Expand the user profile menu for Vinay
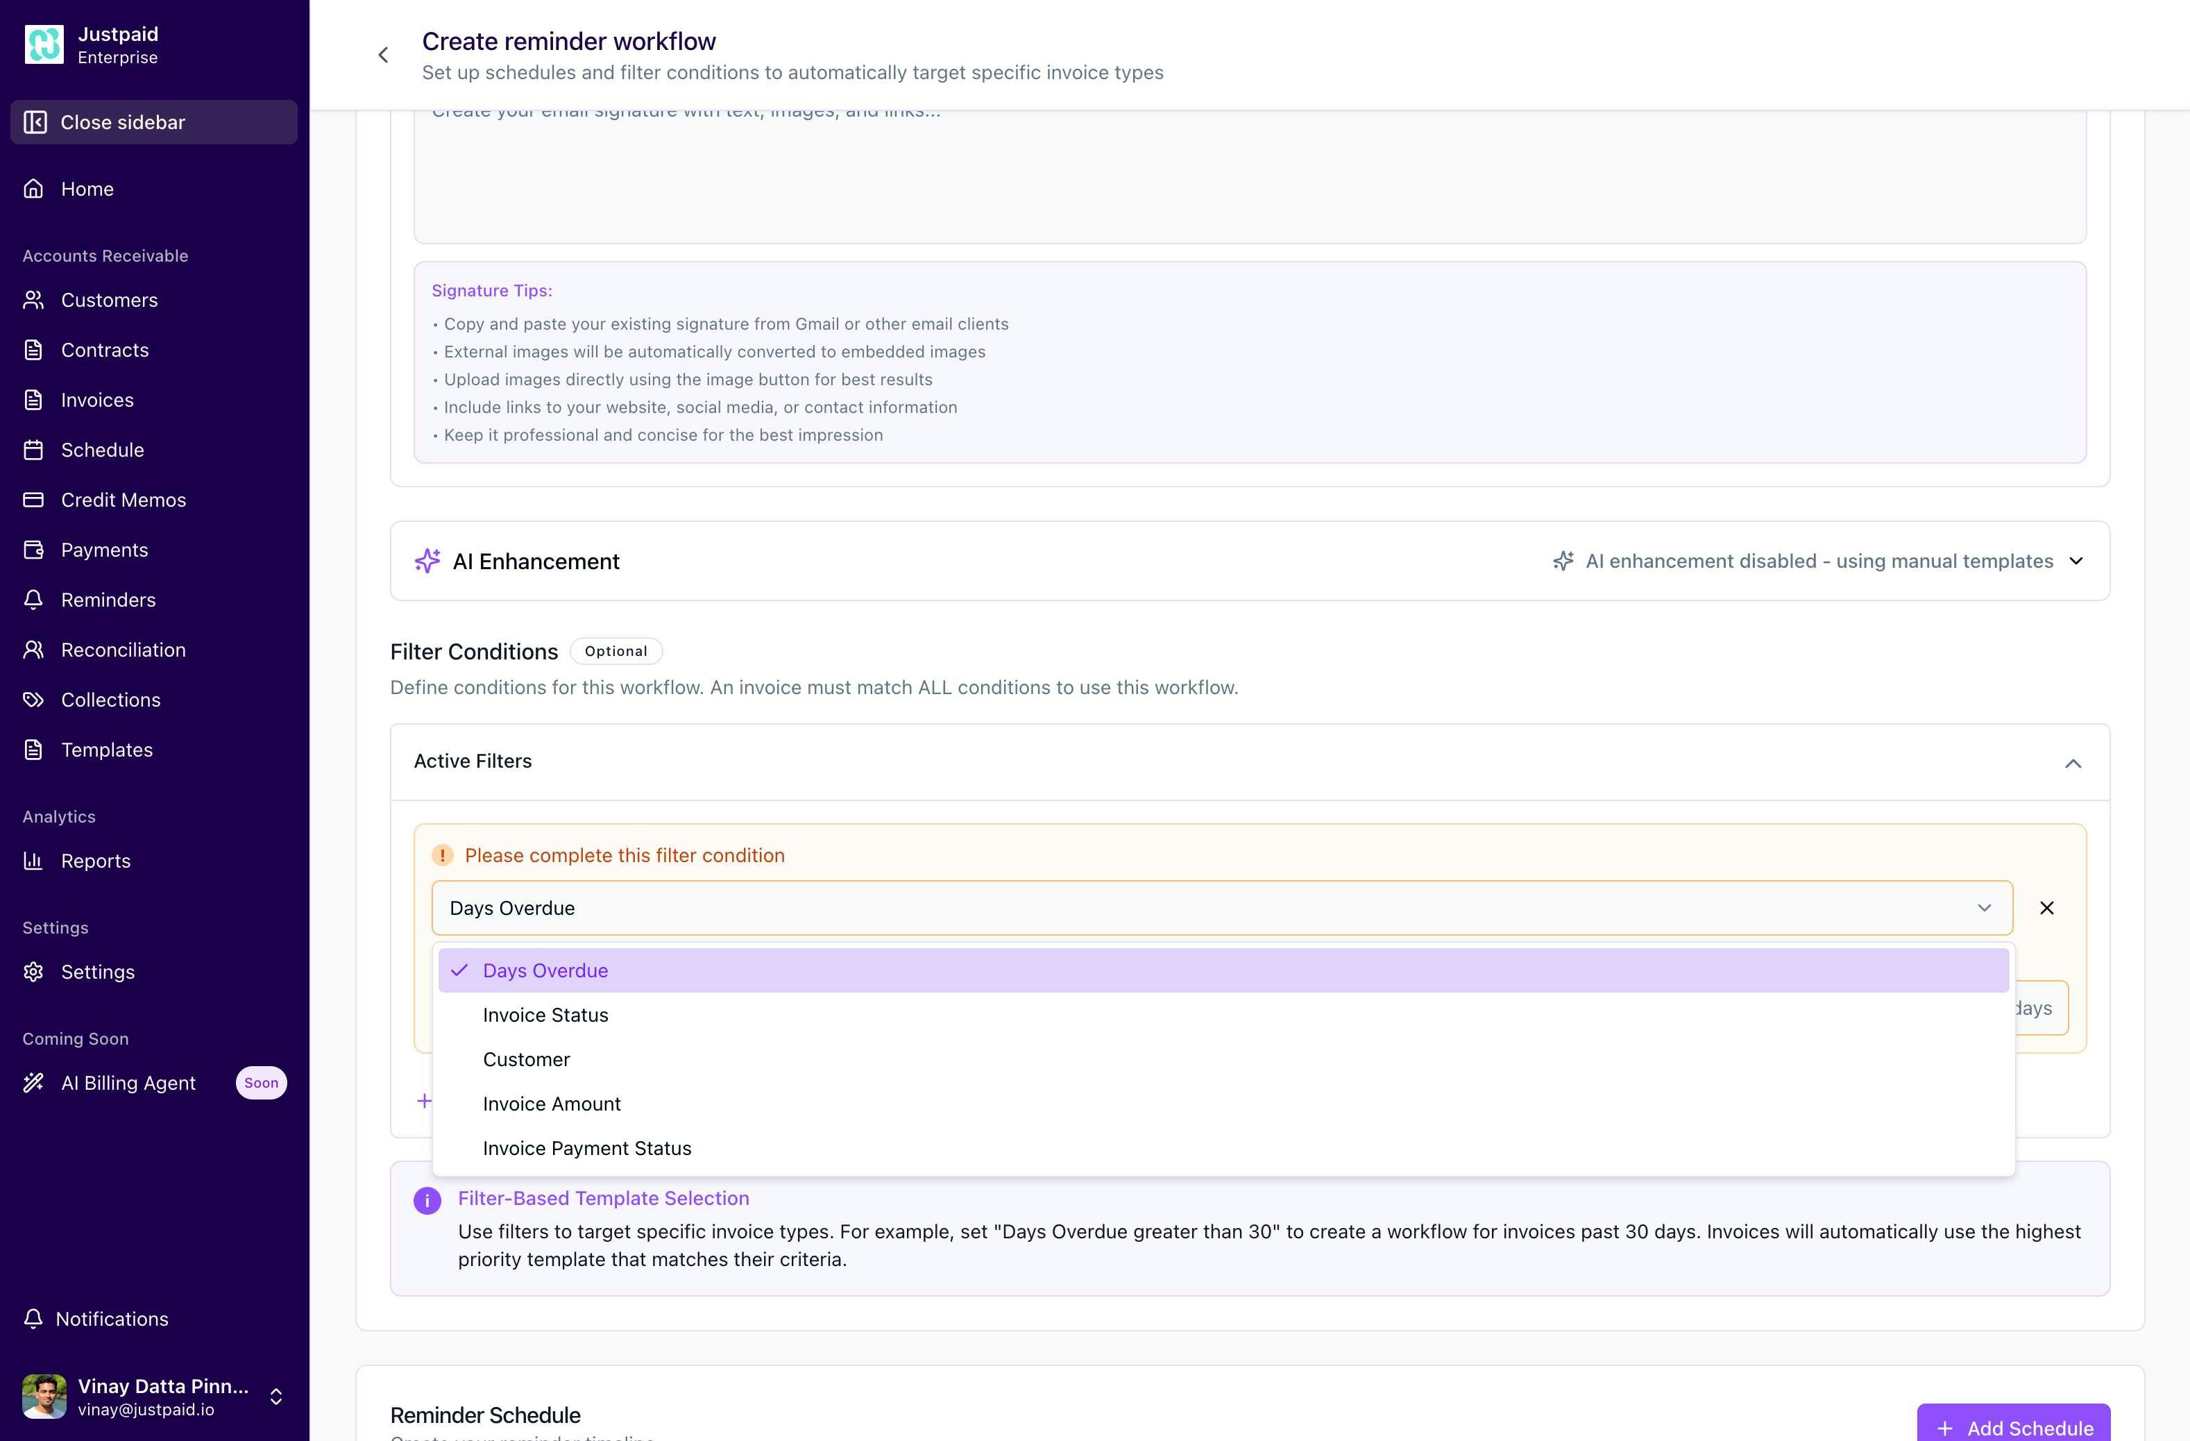 275,1396
